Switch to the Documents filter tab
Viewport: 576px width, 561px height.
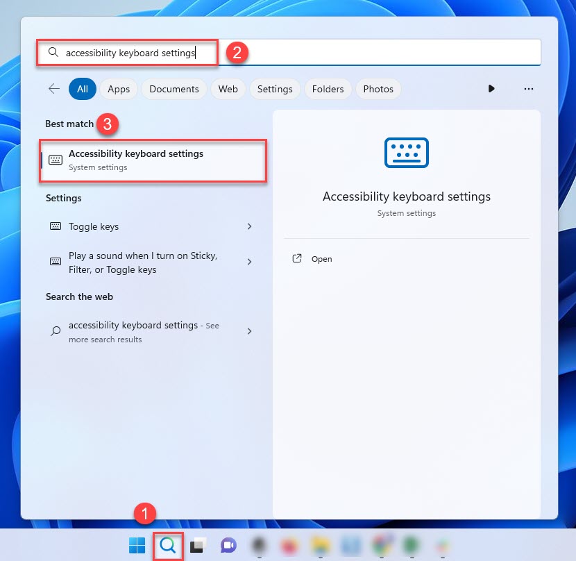pos(174,89)
